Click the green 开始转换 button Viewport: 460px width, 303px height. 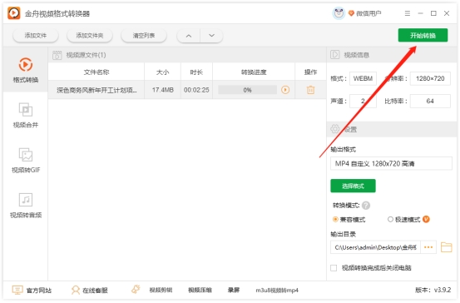tap(423, 35)
